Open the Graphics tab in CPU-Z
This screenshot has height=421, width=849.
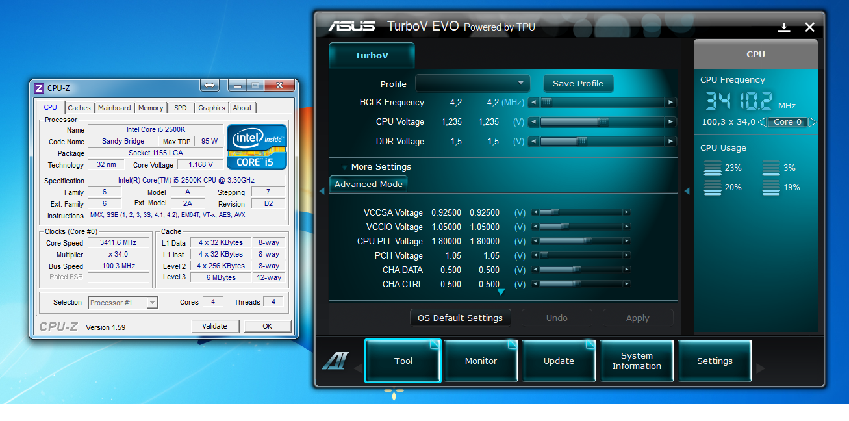click(212, 108)
